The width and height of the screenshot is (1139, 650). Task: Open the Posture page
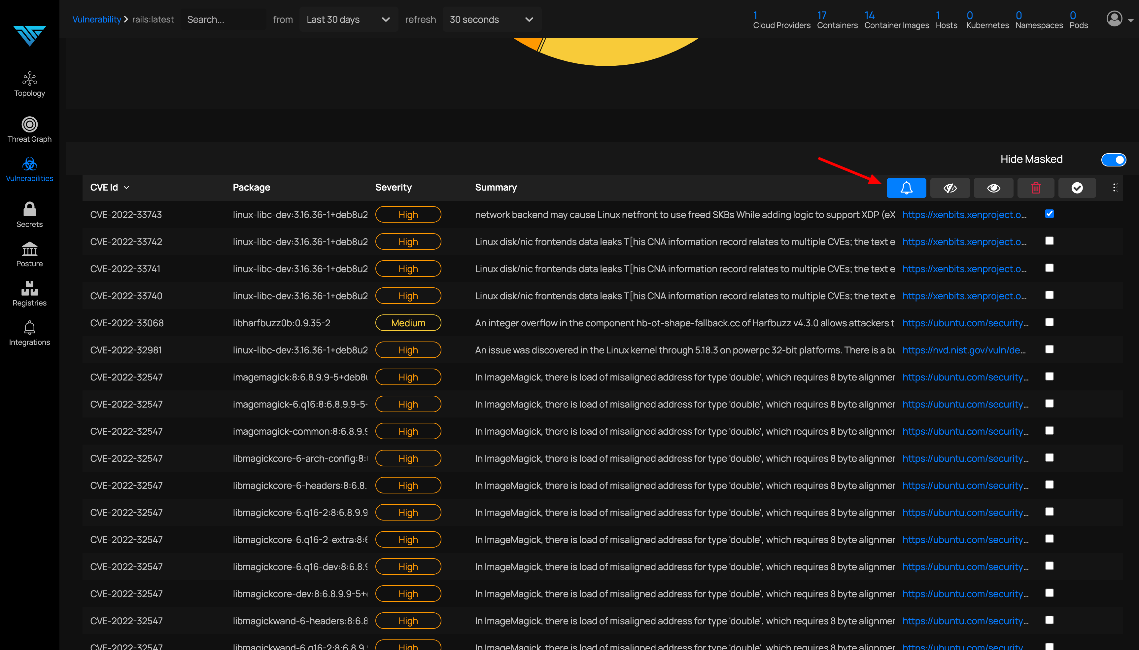29,254
